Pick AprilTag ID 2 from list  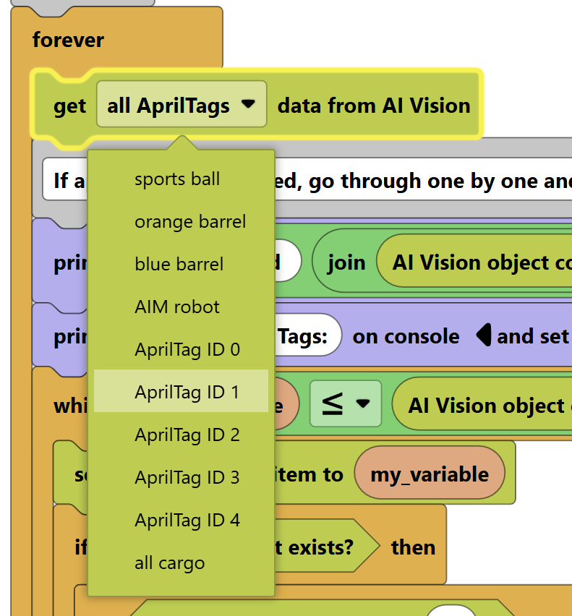[187, 435]
